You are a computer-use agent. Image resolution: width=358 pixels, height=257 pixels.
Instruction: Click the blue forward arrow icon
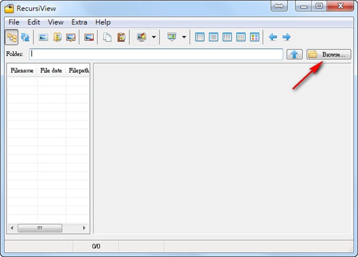pyautogui.click(x=286, y=37)
